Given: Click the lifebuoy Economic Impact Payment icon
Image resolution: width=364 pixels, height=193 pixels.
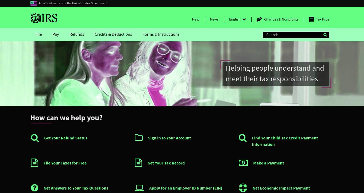Looking at the screenshot, I should pyautogui.click(x=243, y=188).
